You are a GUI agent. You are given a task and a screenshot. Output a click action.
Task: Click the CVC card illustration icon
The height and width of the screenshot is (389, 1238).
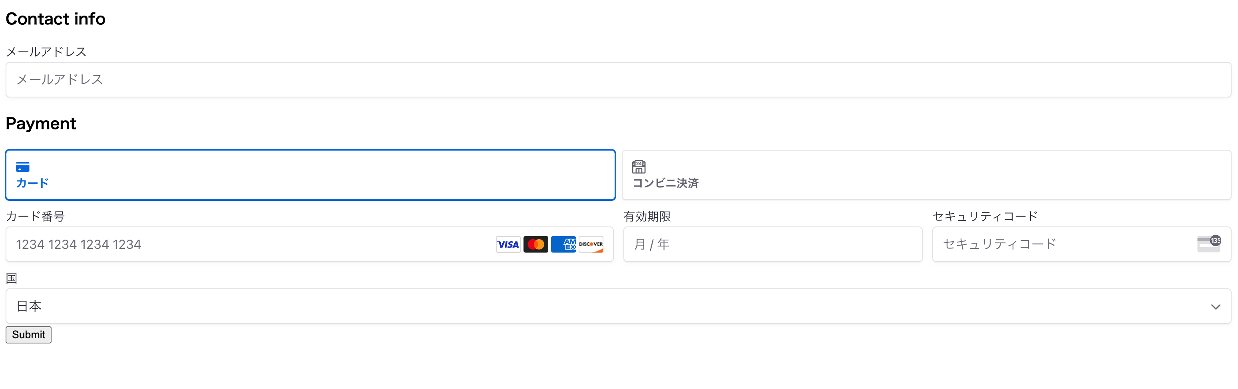pos(1207,244)
